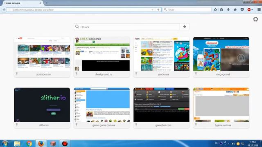Open the Windows Start menu
Viewport: 262px width, 147px height.
click(x=5, y=143)
